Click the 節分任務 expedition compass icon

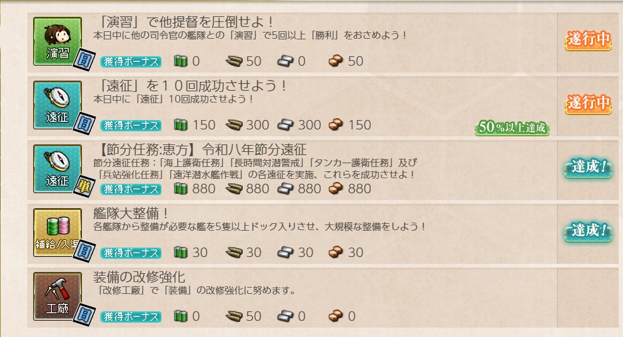click(57, 168)
